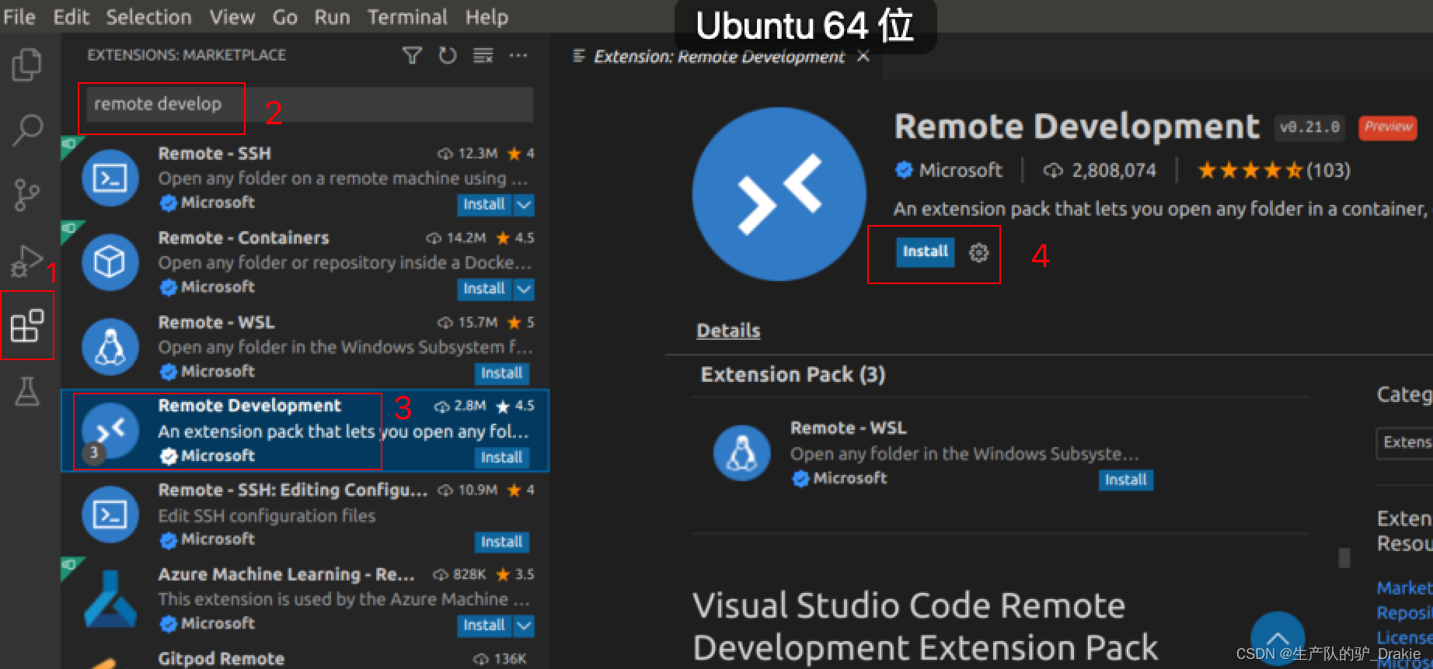Click the Remote - WSL title in Extension Pack
This screenshot has width=1433, height=669.
point(849,428)
